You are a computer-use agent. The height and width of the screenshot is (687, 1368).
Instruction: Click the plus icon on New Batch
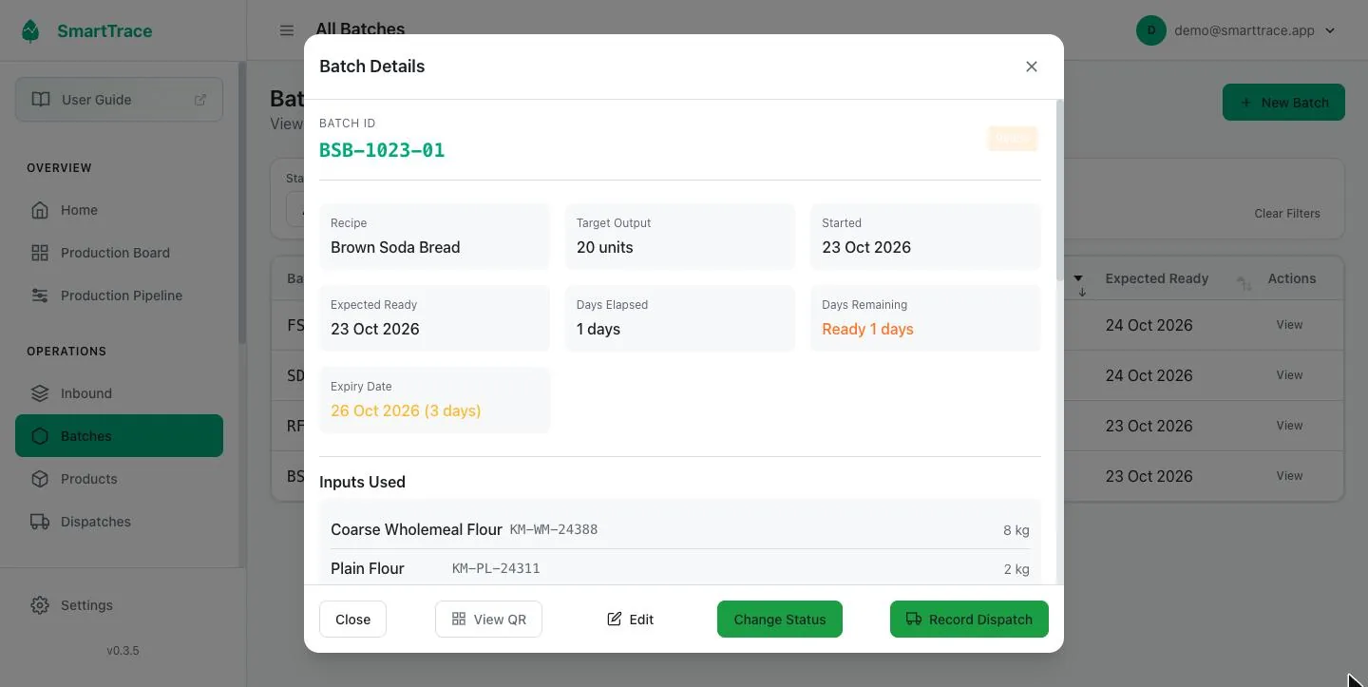[1245, 103]
